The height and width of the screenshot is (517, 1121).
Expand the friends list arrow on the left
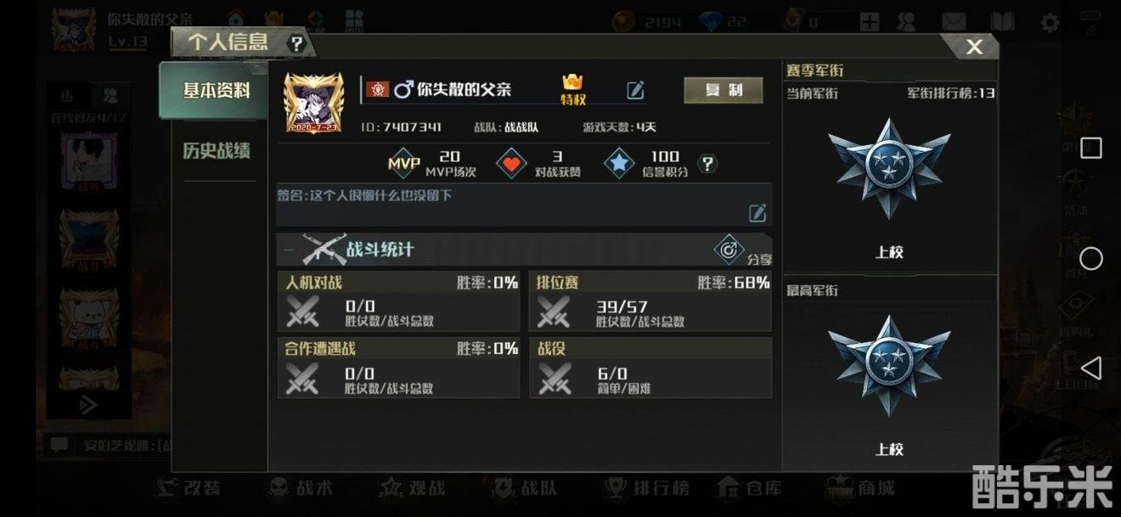point(88,405)
